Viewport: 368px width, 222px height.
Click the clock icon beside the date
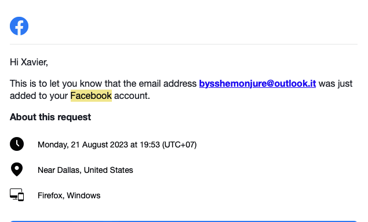[x=17, y=144]
